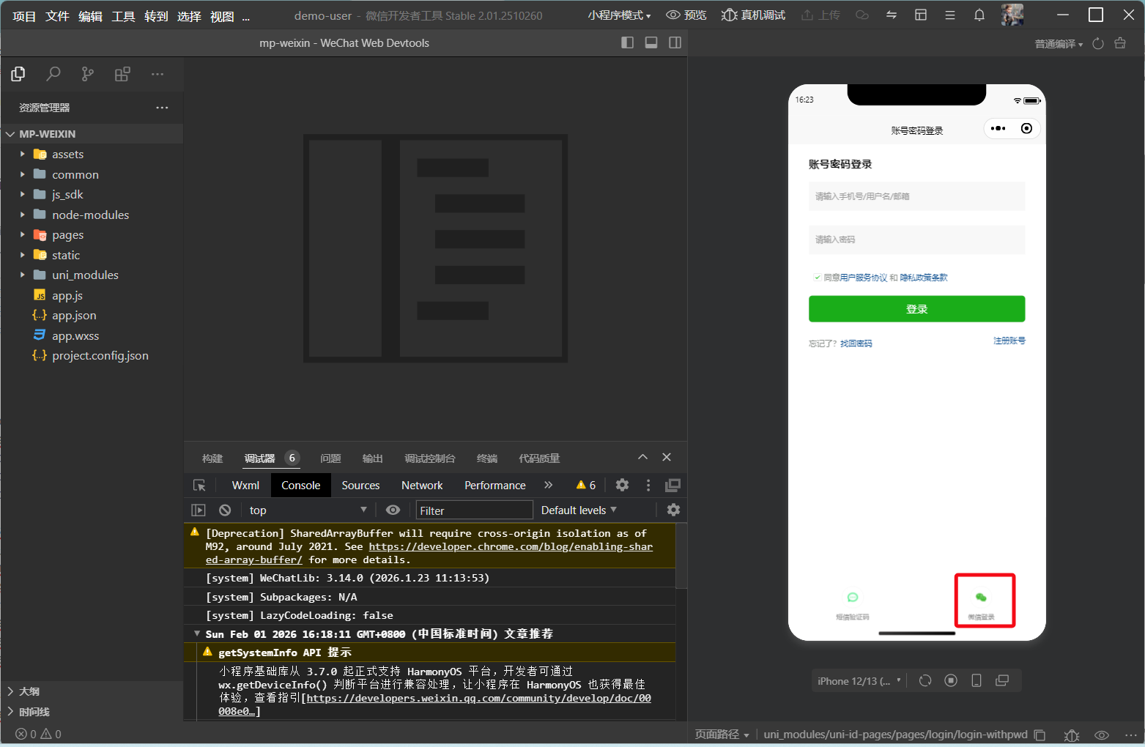This screenshot has height=747, width=1145.
Task: Click the WeChat login icon in simulator
Action: pos(981,598)
